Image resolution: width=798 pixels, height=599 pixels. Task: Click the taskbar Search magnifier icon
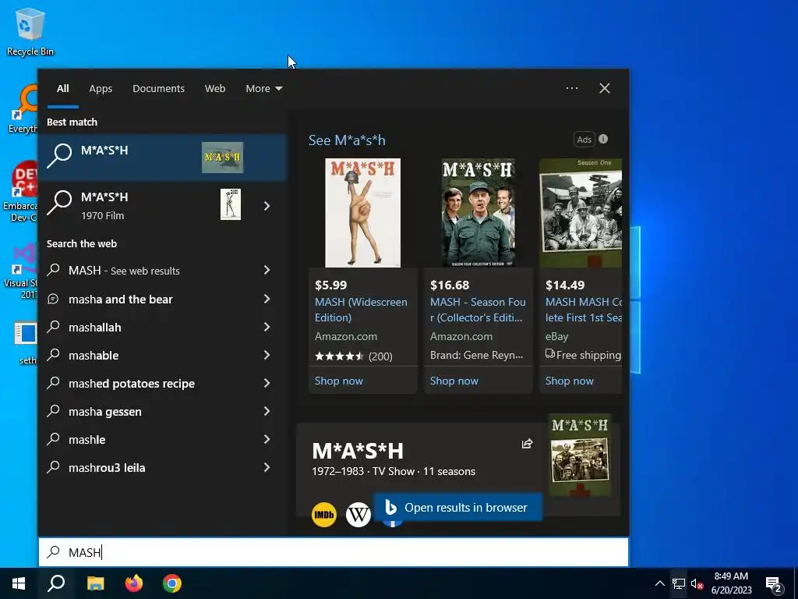[56, 583]
